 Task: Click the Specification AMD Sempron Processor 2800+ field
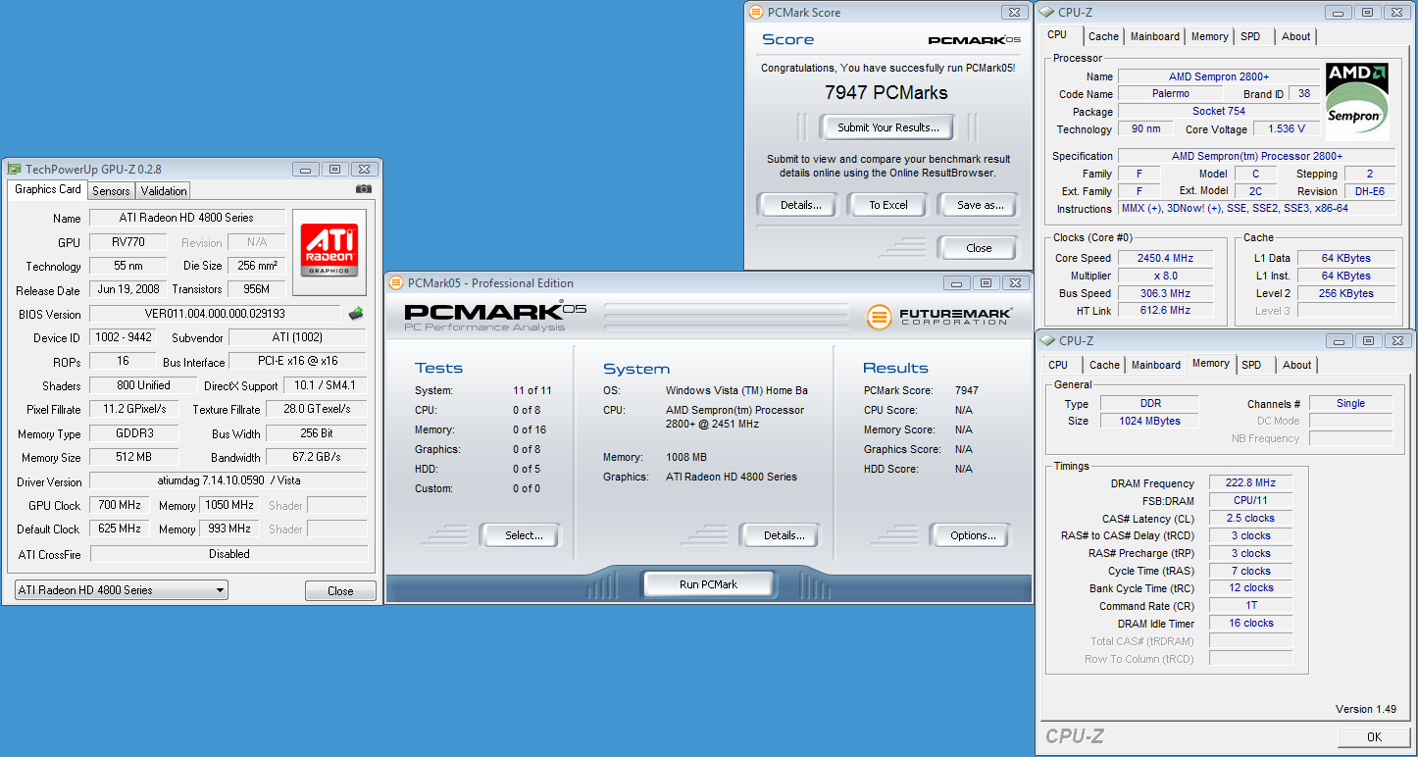1256,156
